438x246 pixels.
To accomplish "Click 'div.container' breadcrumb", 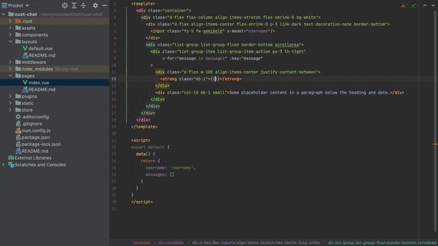I will pos(171,243).
